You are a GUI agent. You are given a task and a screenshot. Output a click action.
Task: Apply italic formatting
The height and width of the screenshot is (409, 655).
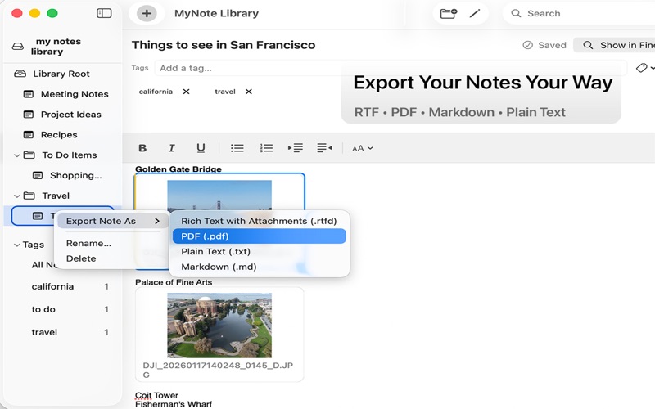[171, 148]
